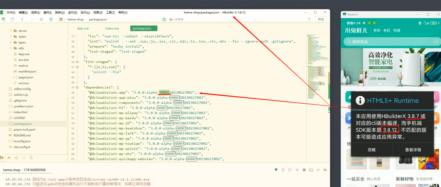Open pages.json in the file tree
This screenshot has height=187, width=441.
pyautogui.click(x=26, y=77)
